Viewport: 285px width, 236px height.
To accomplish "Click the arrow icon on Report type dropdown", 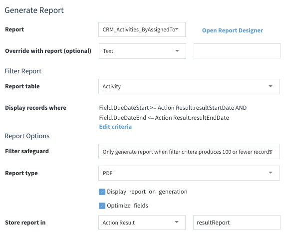I will (271, 173).
